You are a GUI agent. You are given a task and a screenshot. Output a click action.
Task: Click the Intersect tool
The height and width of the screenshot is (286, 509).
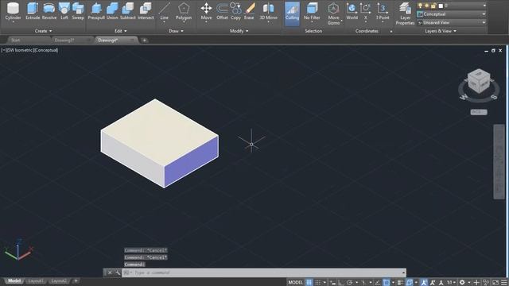(x=146, y=11)
